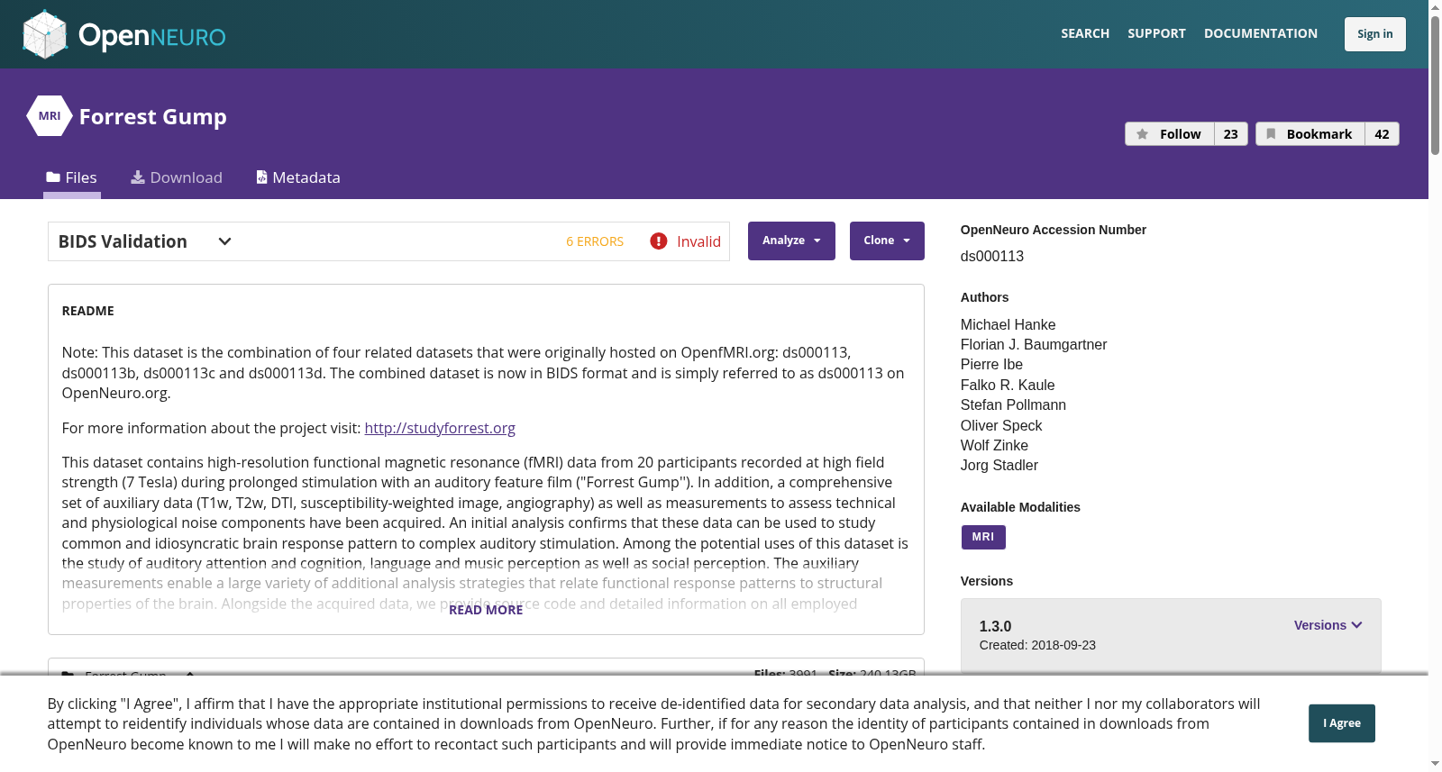Image resolution: width=1442 pixels, height=772 pixels.
Task: Open the Clone dropdown
Action: (x=887, y=241)
